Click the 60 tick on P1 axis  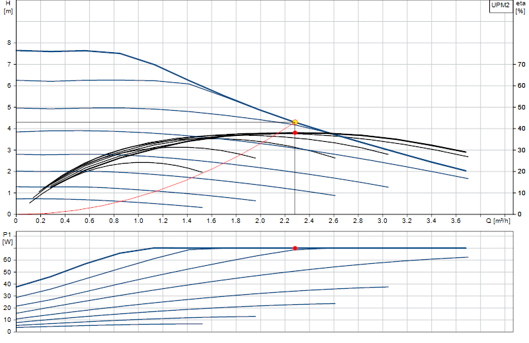point(7,260)
